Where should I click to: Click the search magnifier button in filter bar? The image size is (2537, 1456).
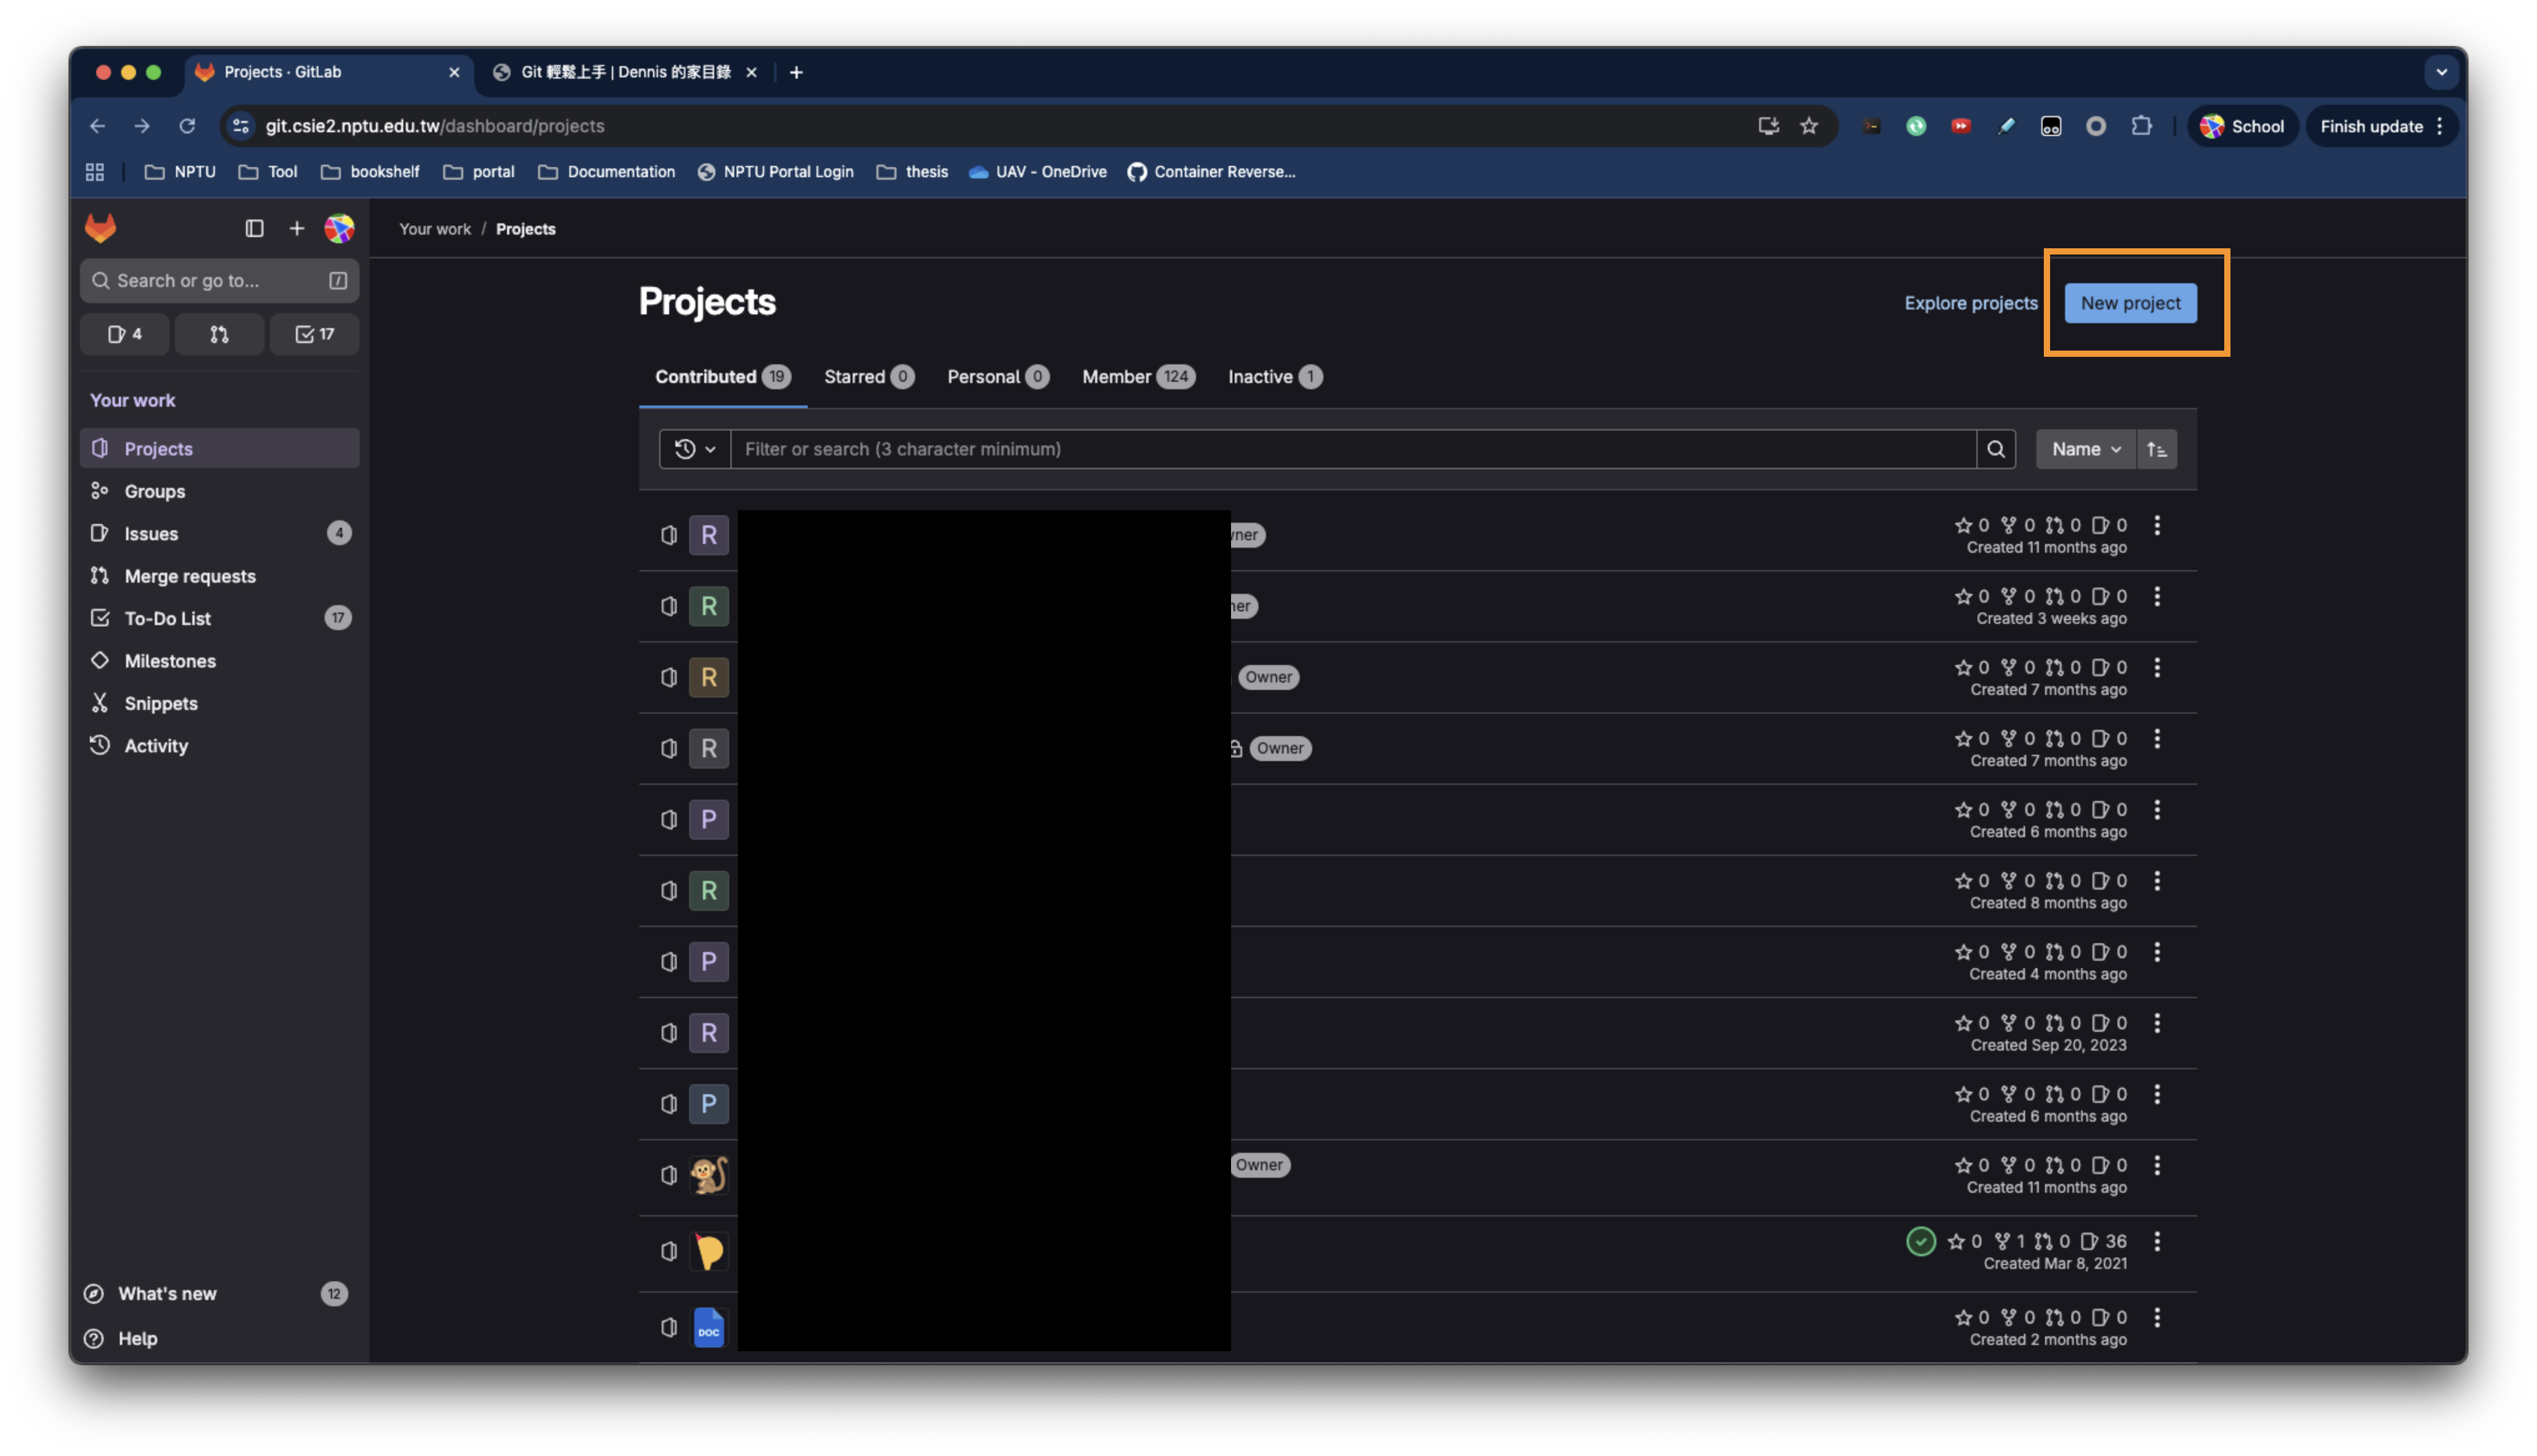pyautogui.click(x=1996, y=449)
